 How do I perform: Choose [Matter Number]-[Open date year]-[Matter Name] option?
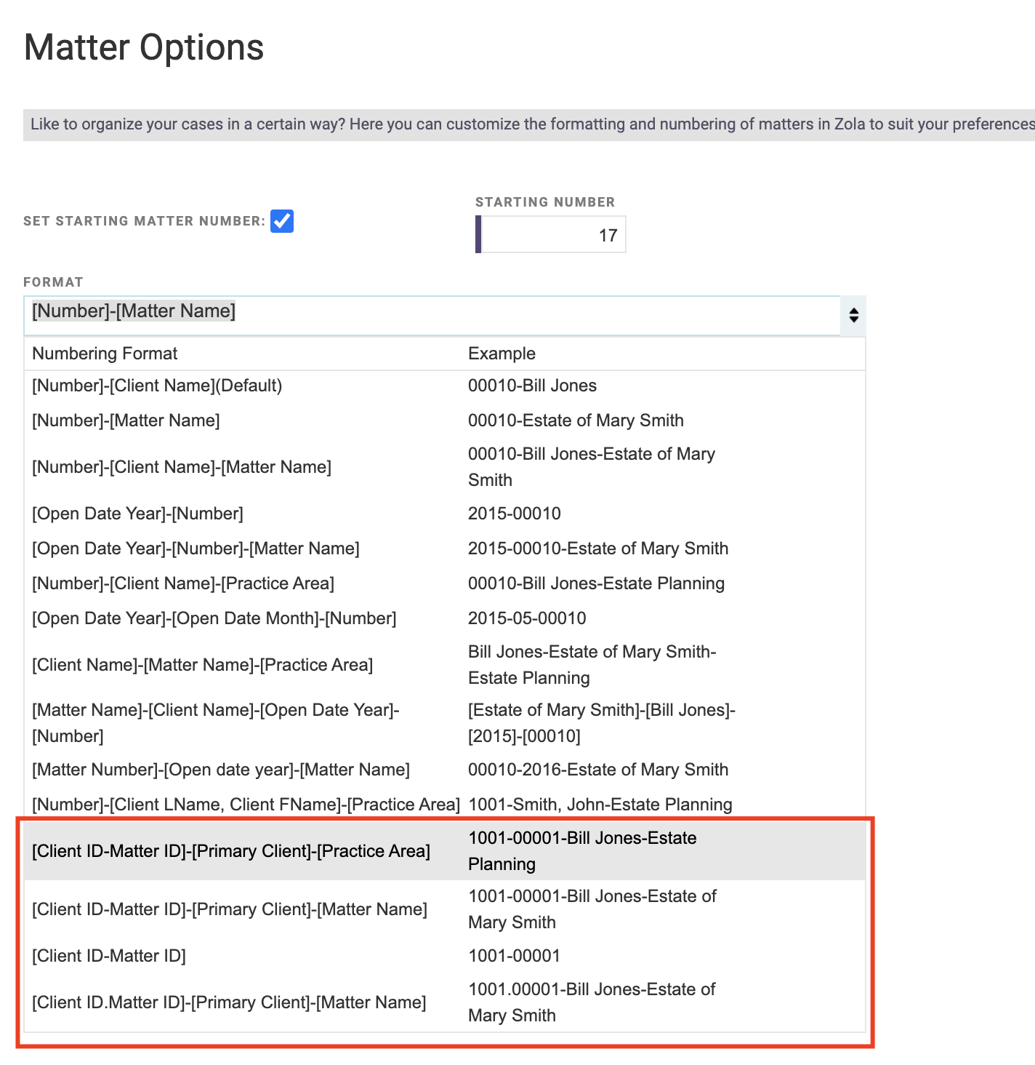[445, 770]
